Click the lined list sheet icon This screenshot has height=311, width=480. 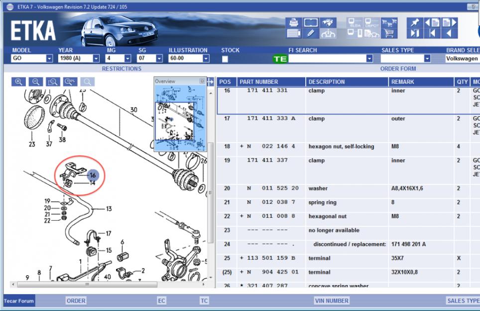click(x=293, y=33)
